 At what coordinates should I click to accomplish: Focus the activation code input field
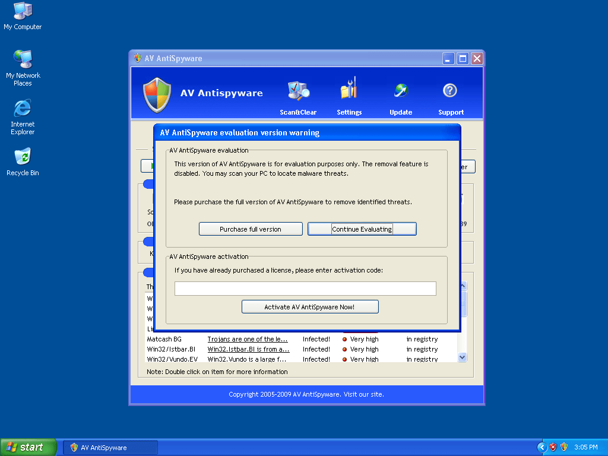click(305, 289)
